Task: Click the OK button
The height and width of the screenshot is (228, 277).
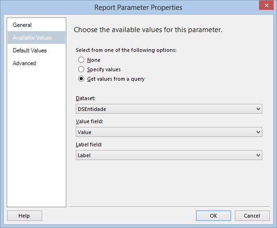Action: (214, 216)
